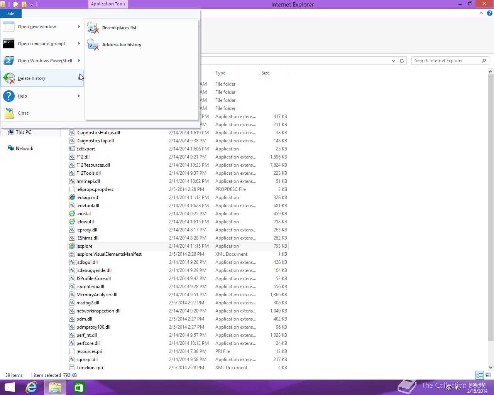Image resolution: width=494 pixels, height=395 pixels.
Task: Select the Application Tools tab
Action: pyautogui.click(x=108, y=4)
